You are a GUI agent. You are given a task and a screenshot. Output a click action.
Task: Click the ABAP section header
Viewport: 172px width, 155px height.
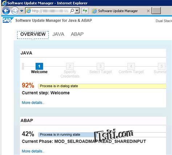coord(27,121)
